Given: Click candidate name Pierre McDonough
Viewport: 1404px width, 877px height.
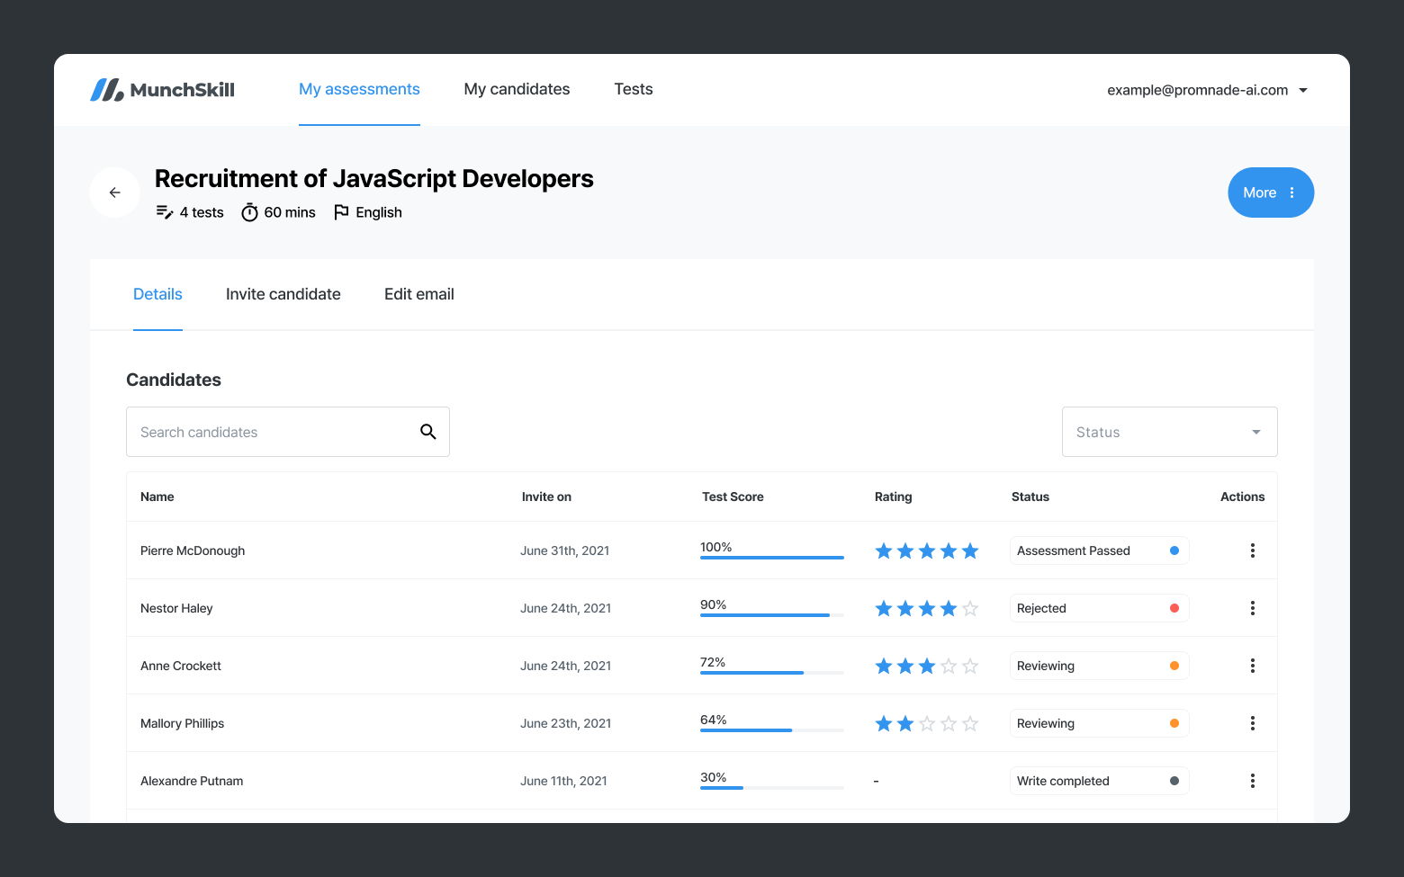Looking at the screenshot, I should [x=193, y=550].
